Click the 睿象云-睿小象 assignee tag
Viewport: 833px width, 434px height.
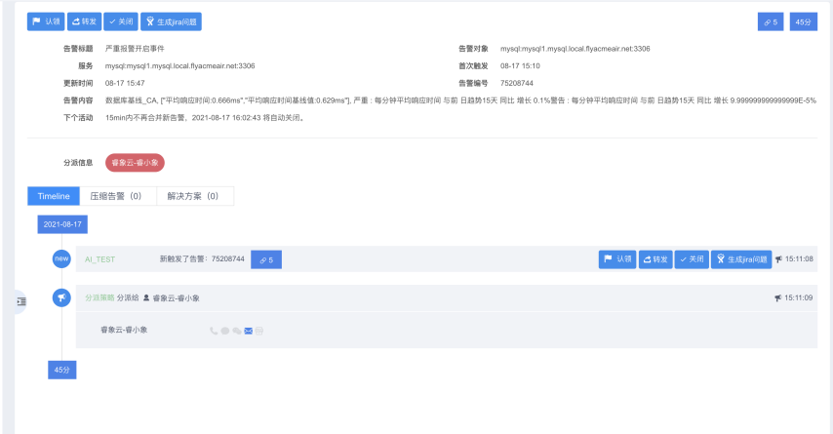coord(135,163)
